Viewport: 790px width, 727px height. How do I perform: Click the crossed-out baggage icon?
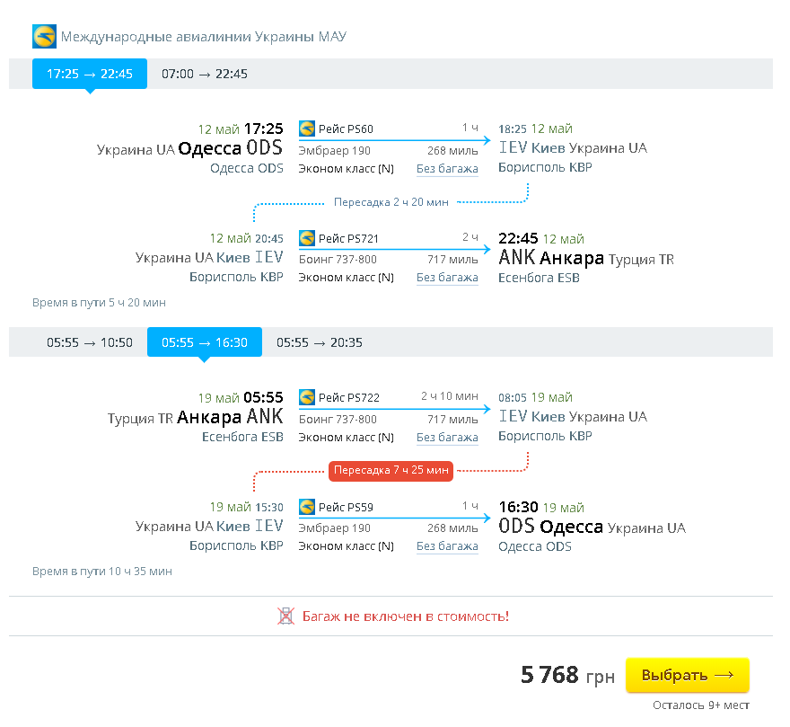click(x=286, y=616)
